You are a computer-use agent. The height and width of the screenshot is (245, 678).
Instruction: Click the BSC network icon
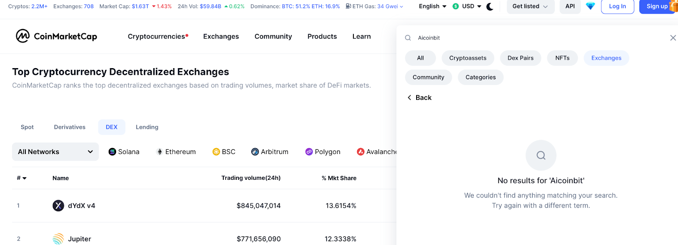[216, 151]
